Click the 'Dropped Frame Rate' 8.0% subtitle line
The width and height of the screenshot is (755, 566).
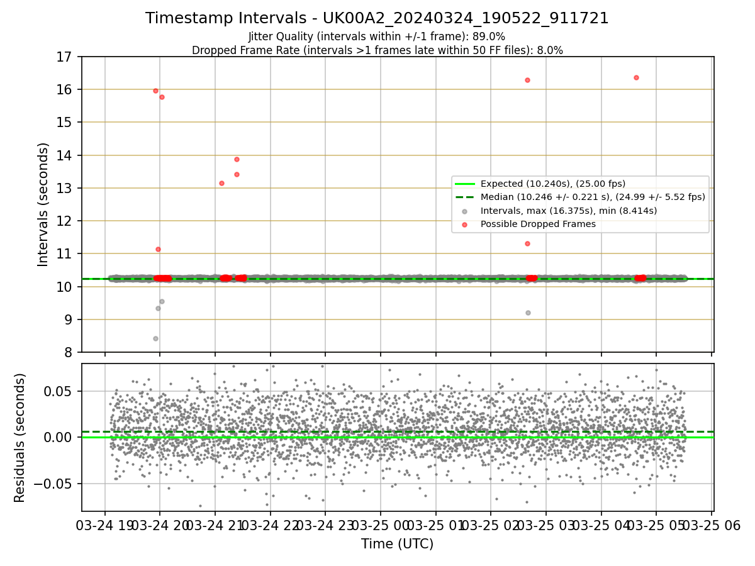(377, 50)
